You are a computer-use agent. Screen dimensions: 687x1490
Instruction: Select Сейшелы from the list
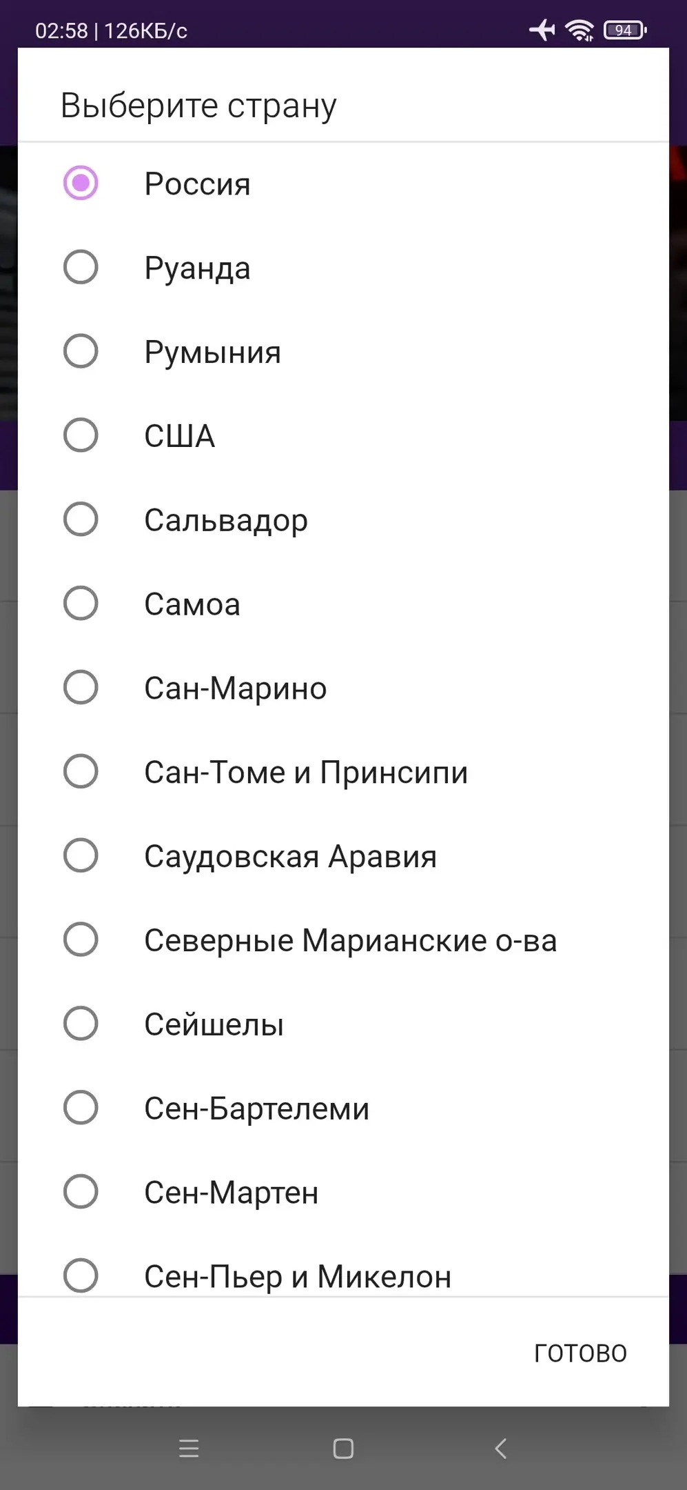pos(81,1024)
